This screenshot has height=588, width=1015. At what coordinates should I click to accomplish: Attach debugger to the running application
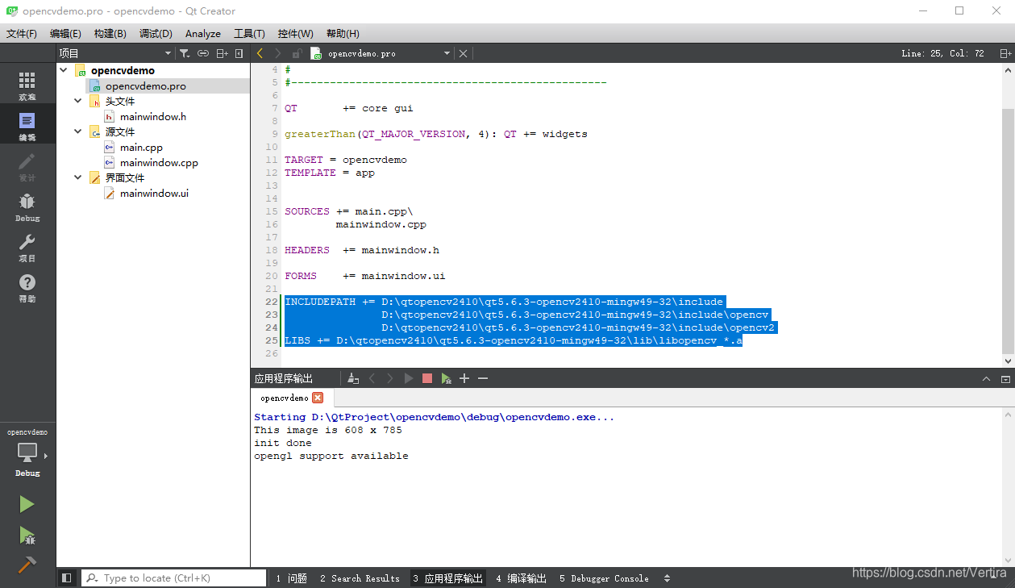tap(446, 378)
